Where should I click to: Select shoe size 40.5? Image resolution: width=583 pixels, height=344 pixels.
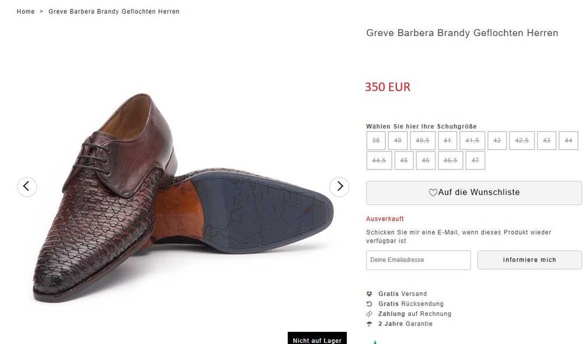pos(423,141)
